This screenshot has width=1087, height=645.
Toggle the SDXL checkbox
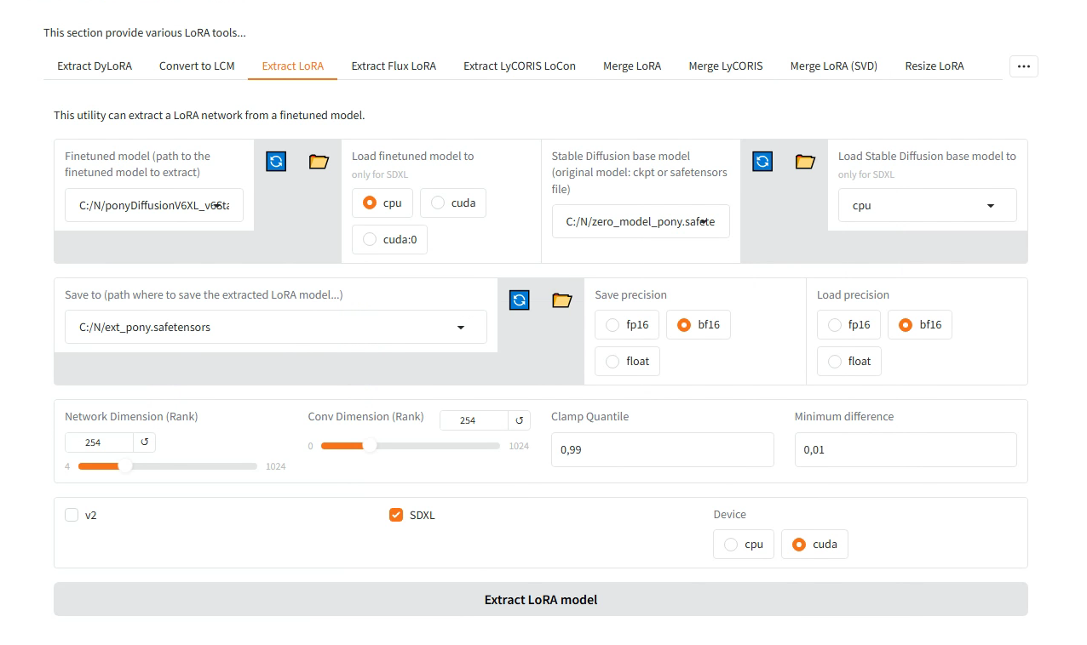[x=396, y=515]
